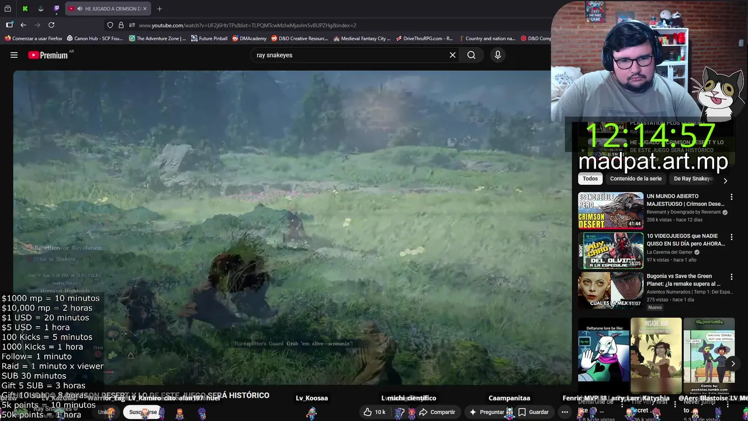Screen dimensions: 748x421
Task: Select the 'Todos' filter chip
Action: click(x=590, y=178)
